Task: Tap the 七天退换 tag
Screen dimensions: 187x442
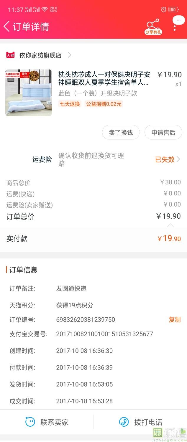Action: click(70, 104)
